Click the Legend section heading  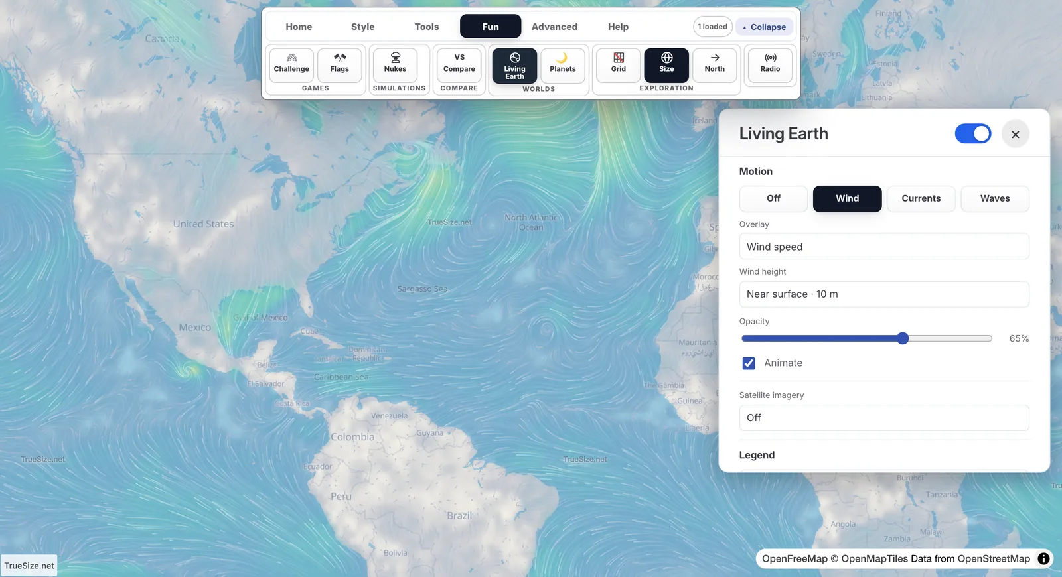[x=757, y=455]
